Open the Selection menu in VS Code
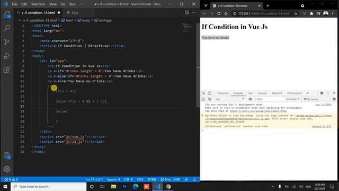 [x=38, y=4]
